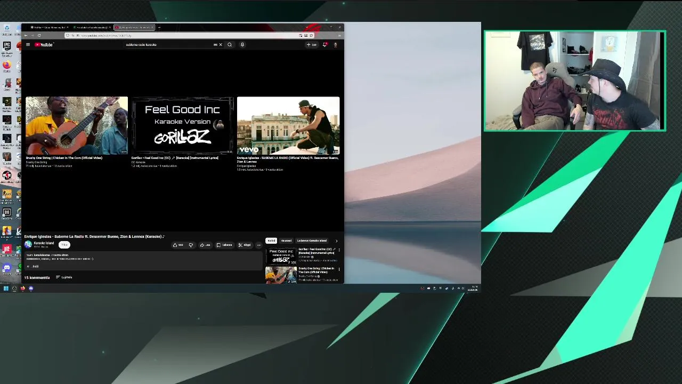Switch to the first browser tab

tap(49, 27)
